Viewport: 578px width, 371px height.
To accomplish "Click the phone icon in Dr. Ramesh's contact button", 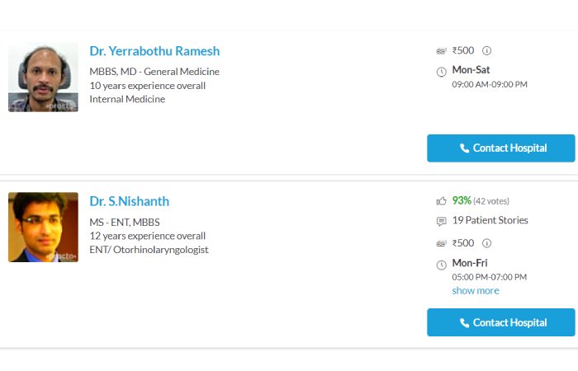I will pos(464,148).
